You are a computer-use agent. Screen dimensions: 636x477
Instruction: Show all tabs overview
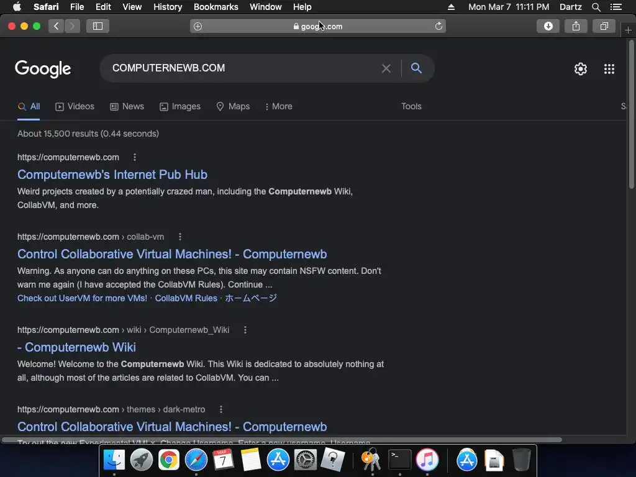[604, 26]
